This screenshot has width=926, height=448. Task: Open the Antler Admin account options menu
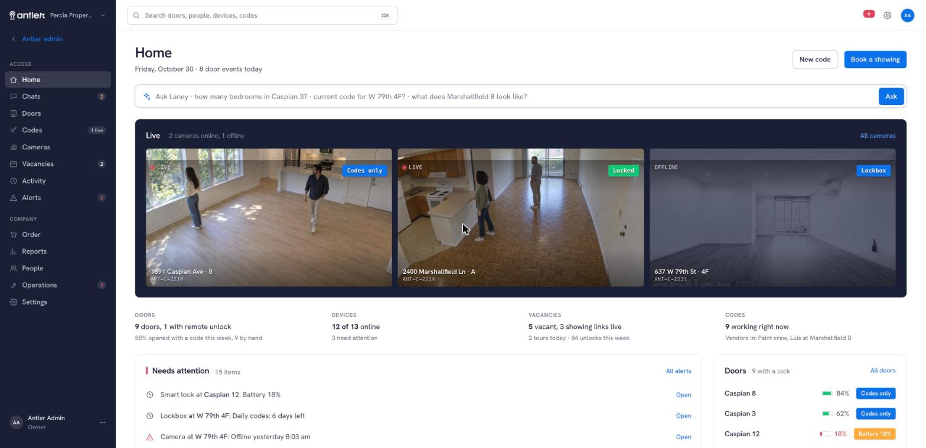(x=102, y=422)
